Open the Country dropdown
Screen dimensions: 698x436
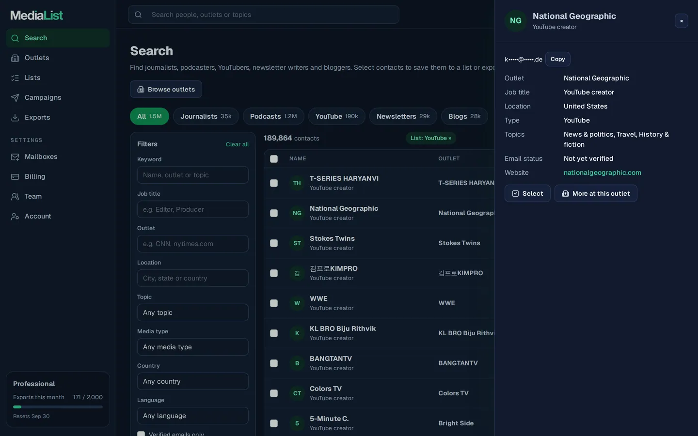(x=193, y=381)
